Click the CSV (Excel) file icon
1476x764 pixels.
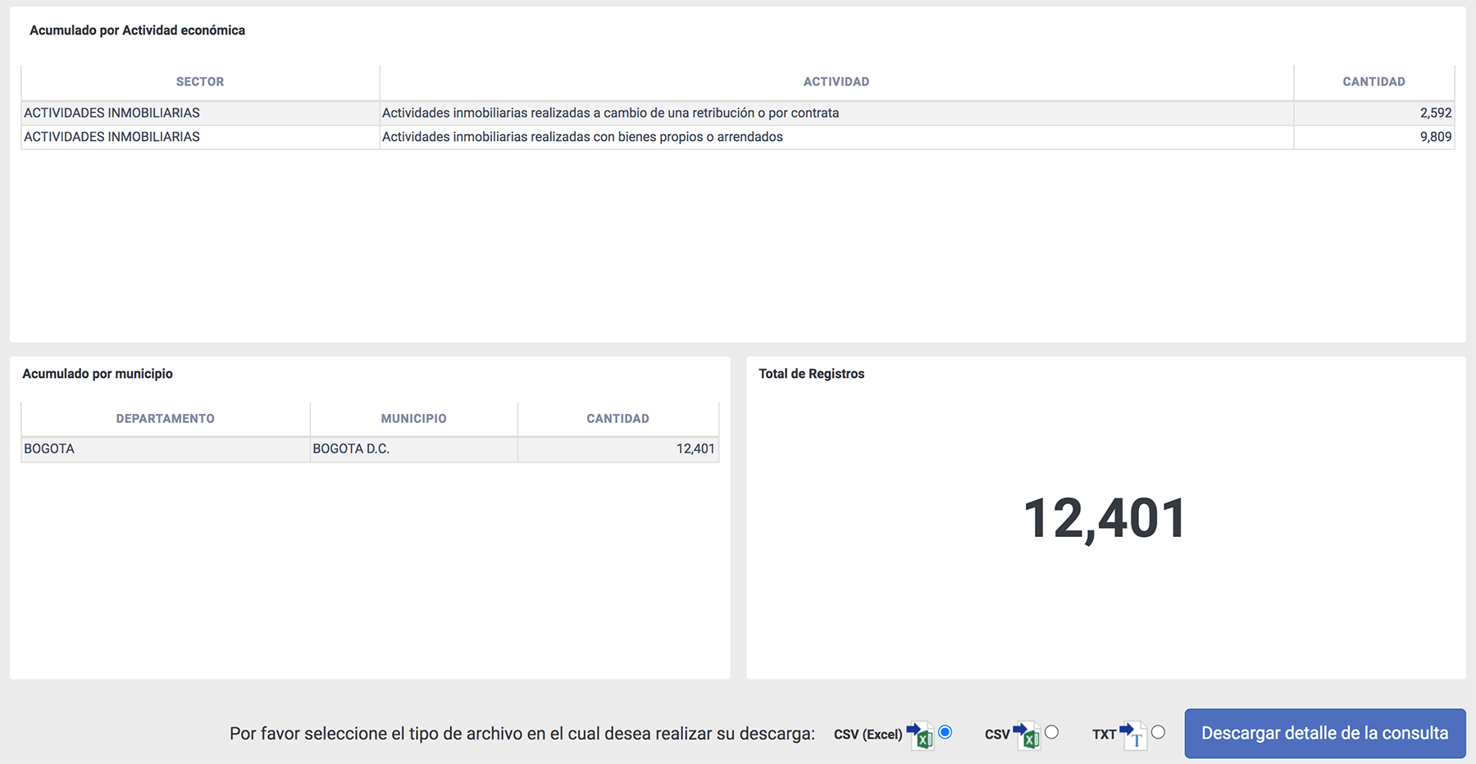tap(920, 734)
